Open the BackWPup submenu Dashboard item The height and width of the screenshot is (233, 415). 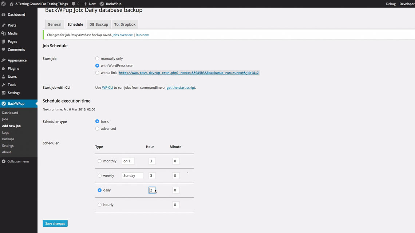click(x=10, y=113)
